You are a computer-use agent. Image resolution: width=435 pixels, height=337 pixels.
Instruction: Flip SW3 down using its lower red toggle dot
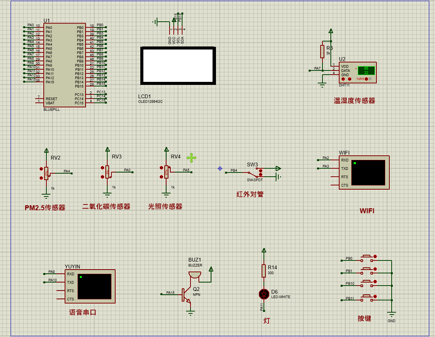coord(260,175)
